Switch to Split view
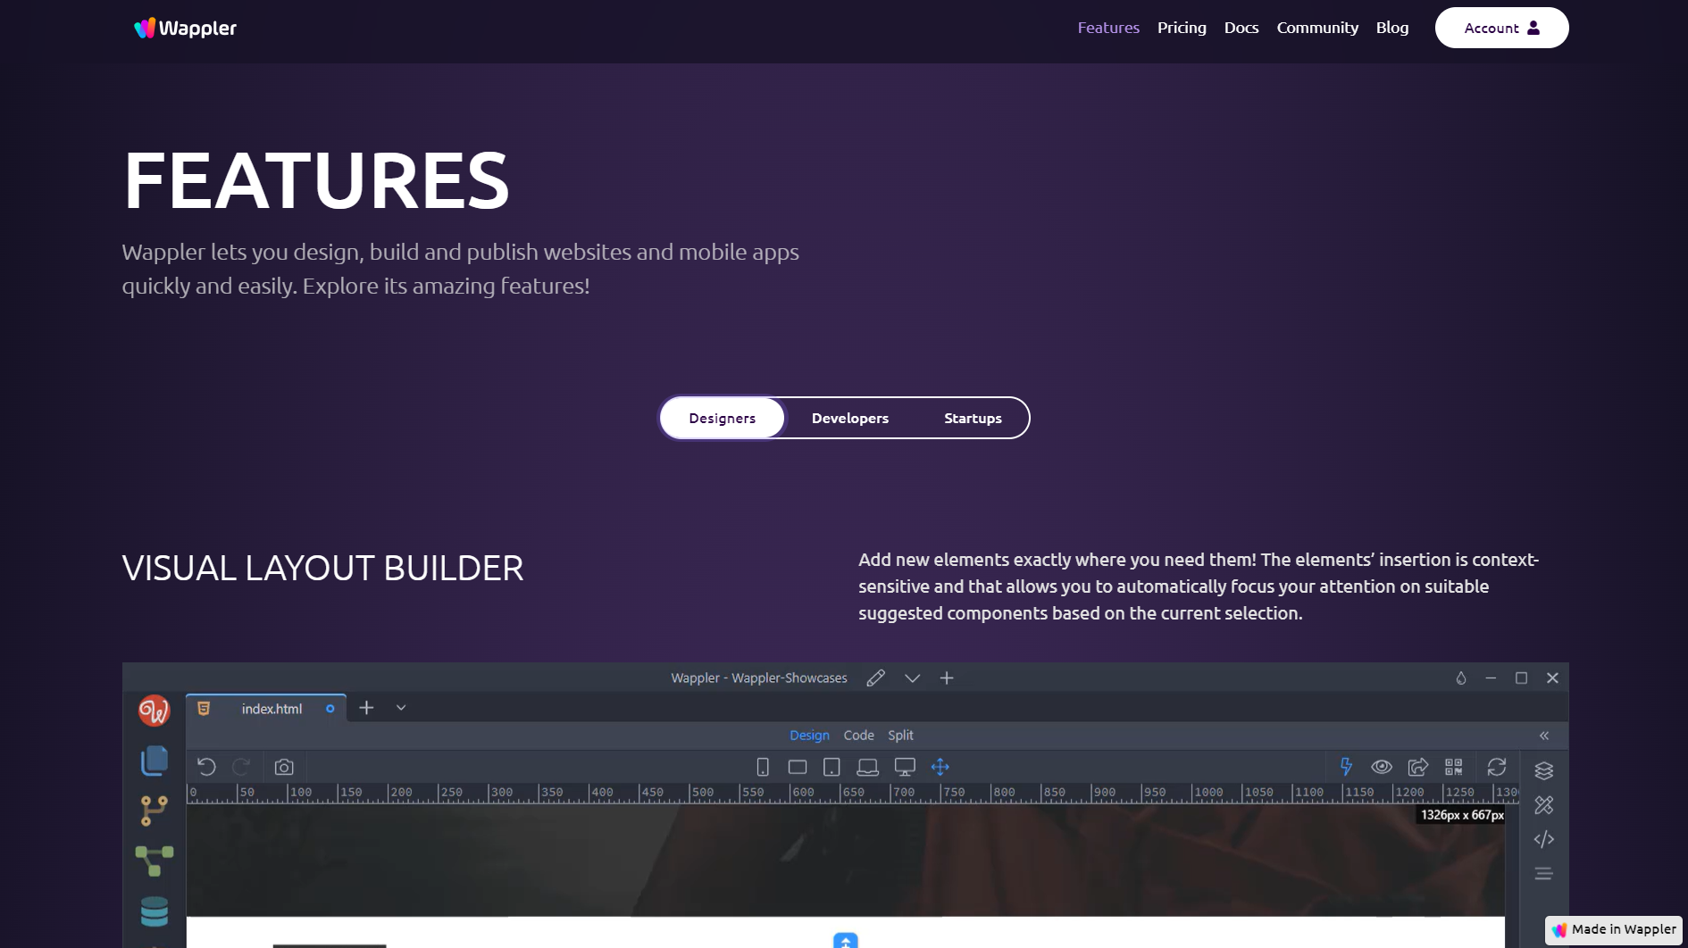The image size is (1688, 948). point(900,735)
